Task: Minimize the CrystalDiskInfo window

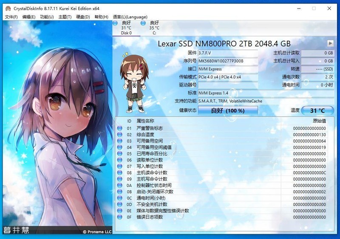Action: 299,8
